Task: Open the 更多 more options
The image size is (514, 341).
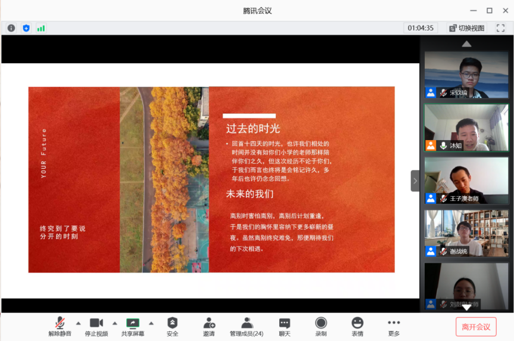Action: pos(394,326)
